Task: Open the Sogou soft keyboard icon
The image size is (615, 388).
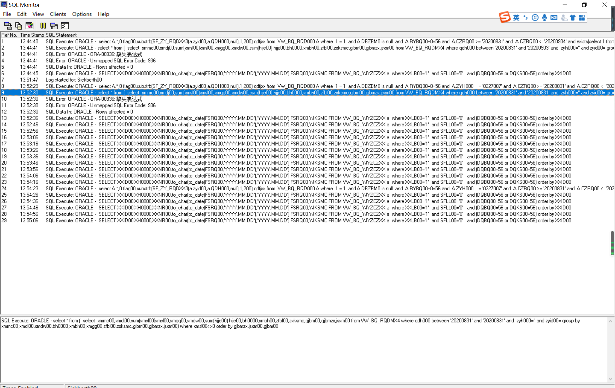Action: [554, 18]
